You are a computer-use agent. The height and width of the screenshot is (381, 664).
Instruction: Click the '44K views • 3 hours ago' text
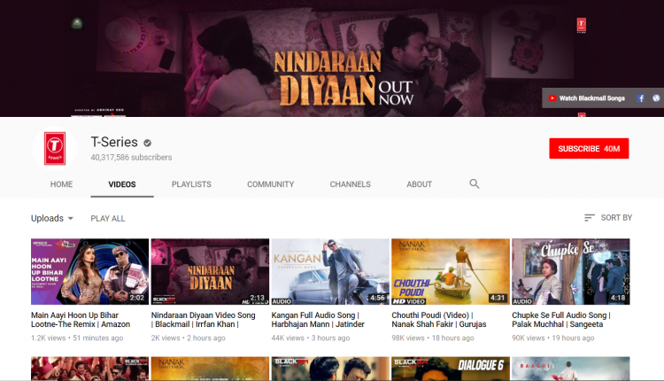pyautogui.click(x=311, y=338)
